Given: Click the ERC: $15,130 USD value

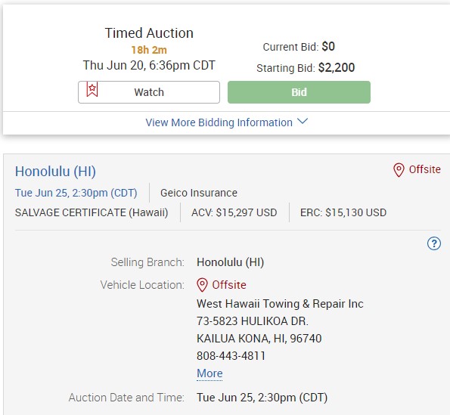Looking at the screenshot, I should [x=343, y=212].
